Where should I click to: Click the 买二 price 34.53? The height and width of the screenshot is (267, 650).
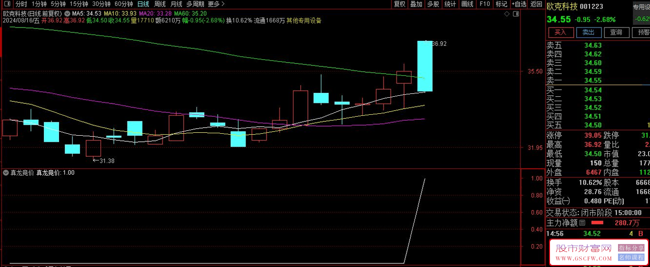592,99
